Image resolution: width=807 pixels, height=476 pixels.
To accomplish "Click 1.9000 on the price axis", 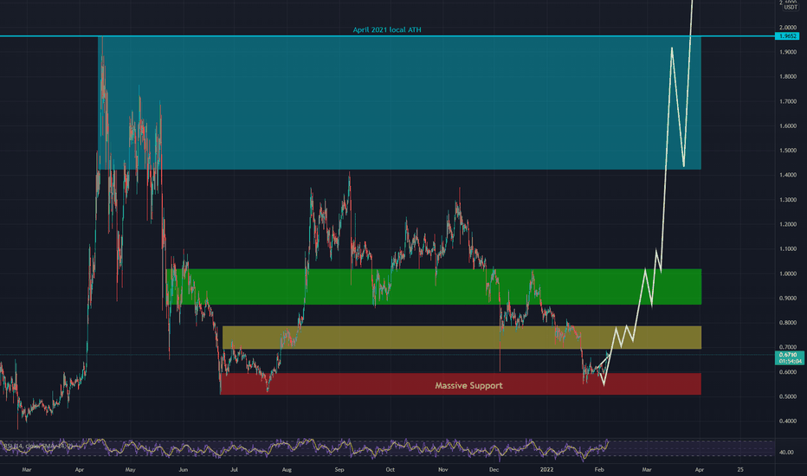I will point(788,52).
